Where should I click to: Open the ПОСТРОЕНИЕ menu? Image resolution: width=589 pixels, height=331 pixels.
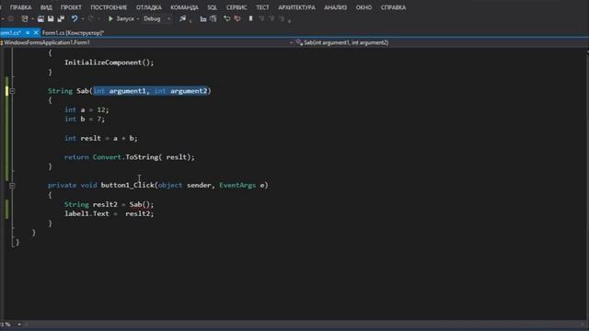pyautogui.click(x=109, y=7)
